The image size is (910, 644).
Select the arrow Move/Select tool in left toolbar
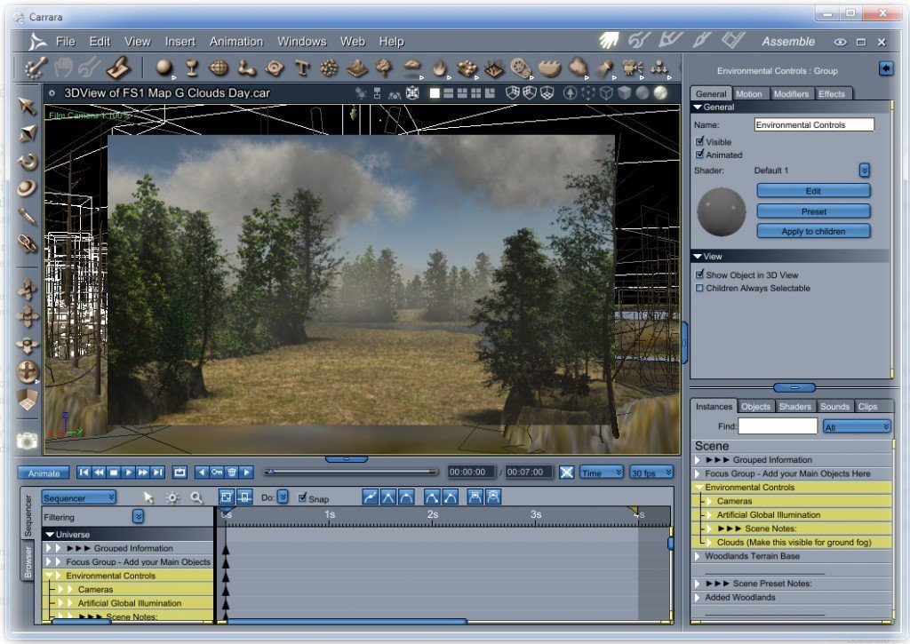[x=28, y=107]
